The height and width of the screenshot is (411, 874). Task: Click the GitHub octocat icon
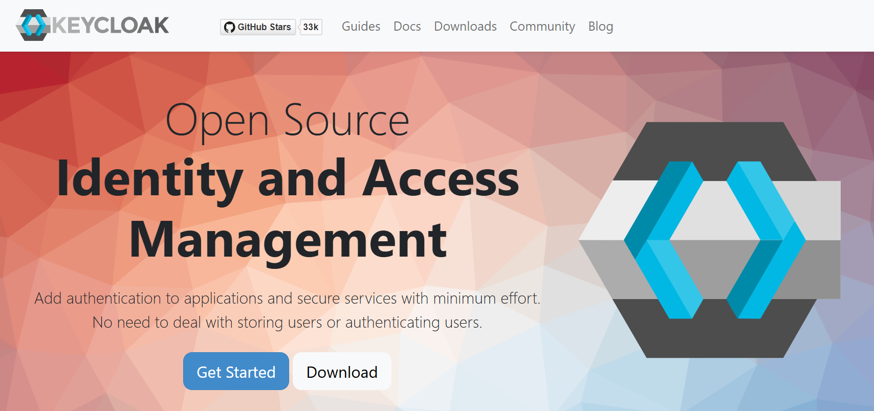coord(230,27)
